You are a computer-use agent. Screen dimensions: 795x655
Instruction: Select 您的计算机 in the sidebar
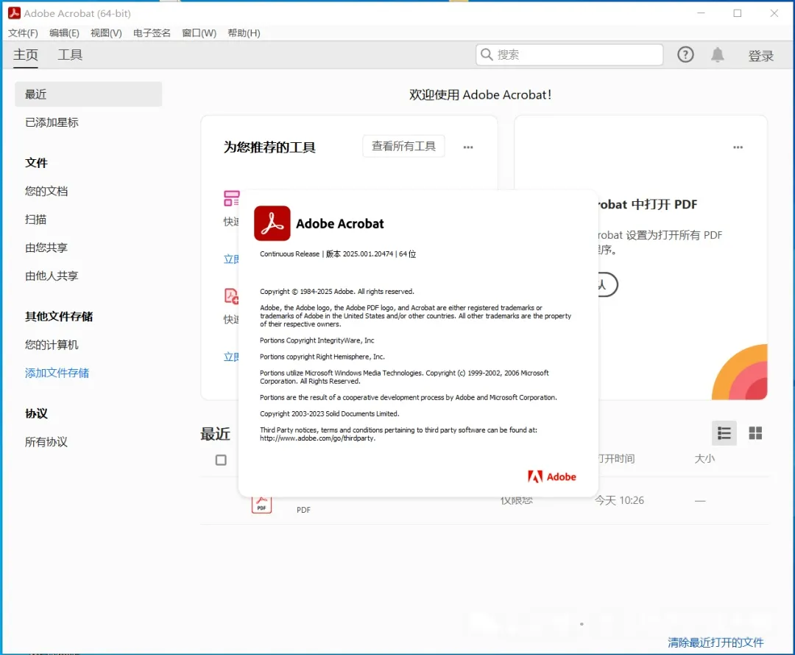tap(52, 345)
